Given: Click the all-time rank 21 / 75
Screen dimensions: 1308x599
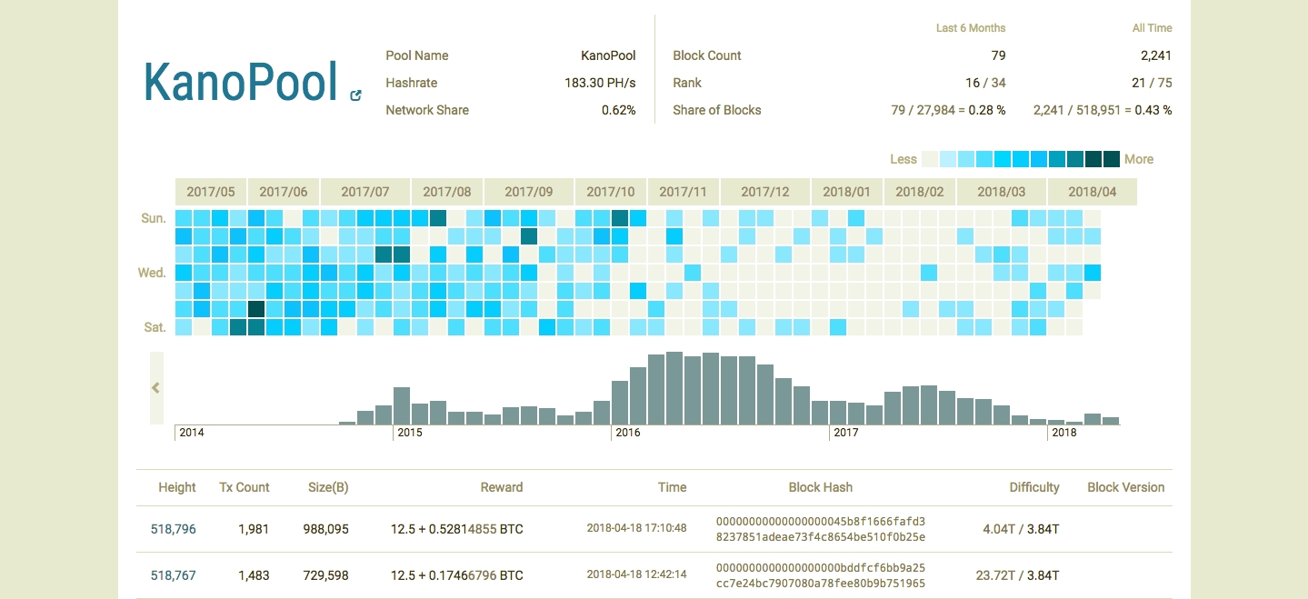Looking at the screenshot, I should point(1152,83).
